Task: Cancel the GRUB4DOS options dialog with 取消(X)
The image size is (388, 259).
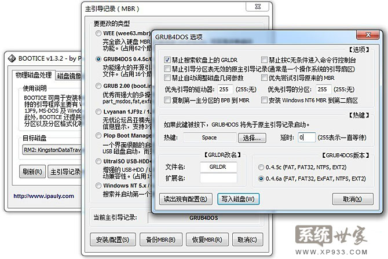Action: 353,199
